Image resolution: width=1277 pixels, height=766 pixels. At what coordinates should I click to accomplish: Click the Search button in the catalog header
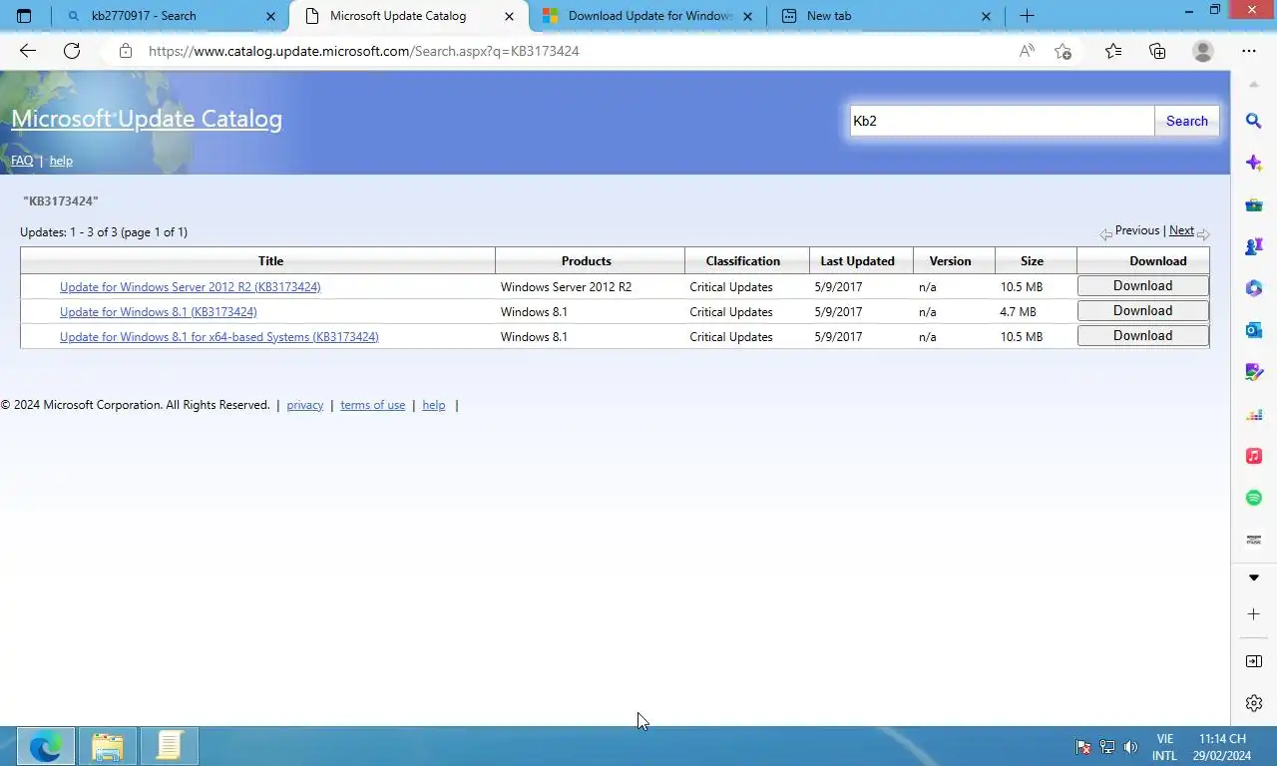1187,121
